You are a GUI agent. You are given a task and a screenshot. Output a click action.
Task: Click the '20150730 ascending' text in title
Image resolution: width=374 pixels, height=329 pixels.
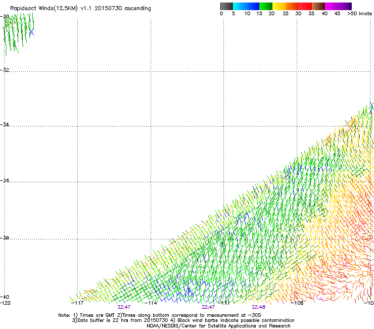point(123,9)
